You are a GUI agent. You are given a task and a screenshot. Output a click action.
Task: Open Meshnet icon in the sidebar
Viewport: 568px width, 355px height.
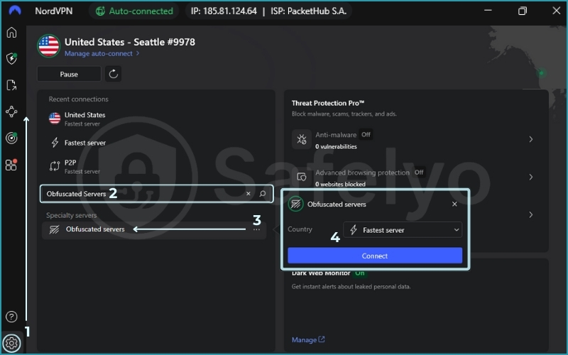point(11,111)
